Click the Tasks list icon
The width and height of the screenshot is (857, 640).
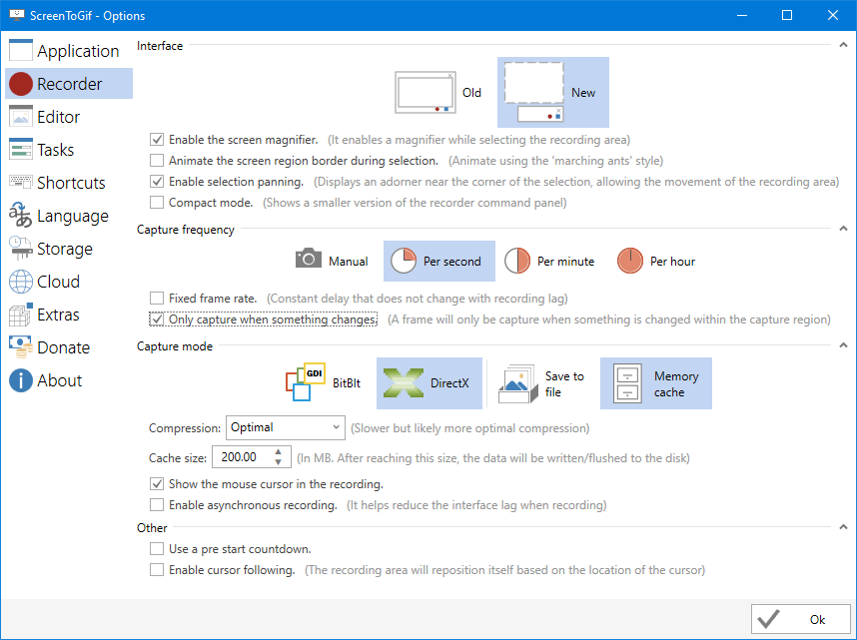[x=21, y=149]
